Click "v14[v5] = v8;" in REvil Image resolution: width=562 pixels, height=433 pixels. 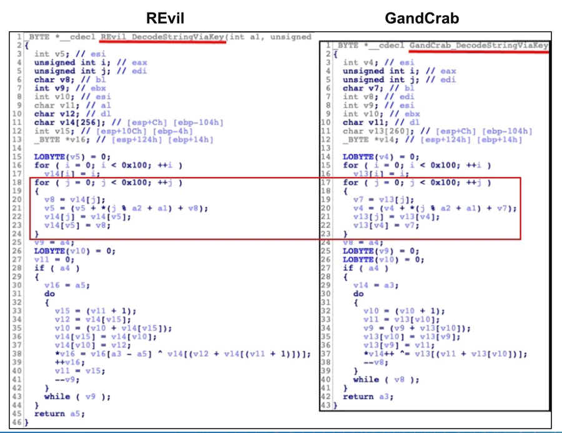point(77,226)
